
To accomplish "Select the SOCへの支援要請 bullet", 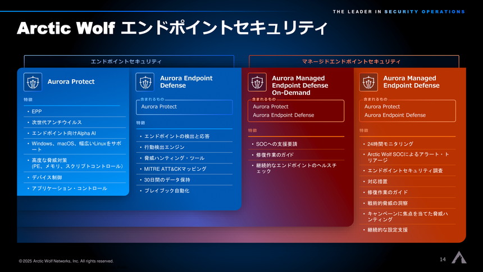I will (276, 144).
